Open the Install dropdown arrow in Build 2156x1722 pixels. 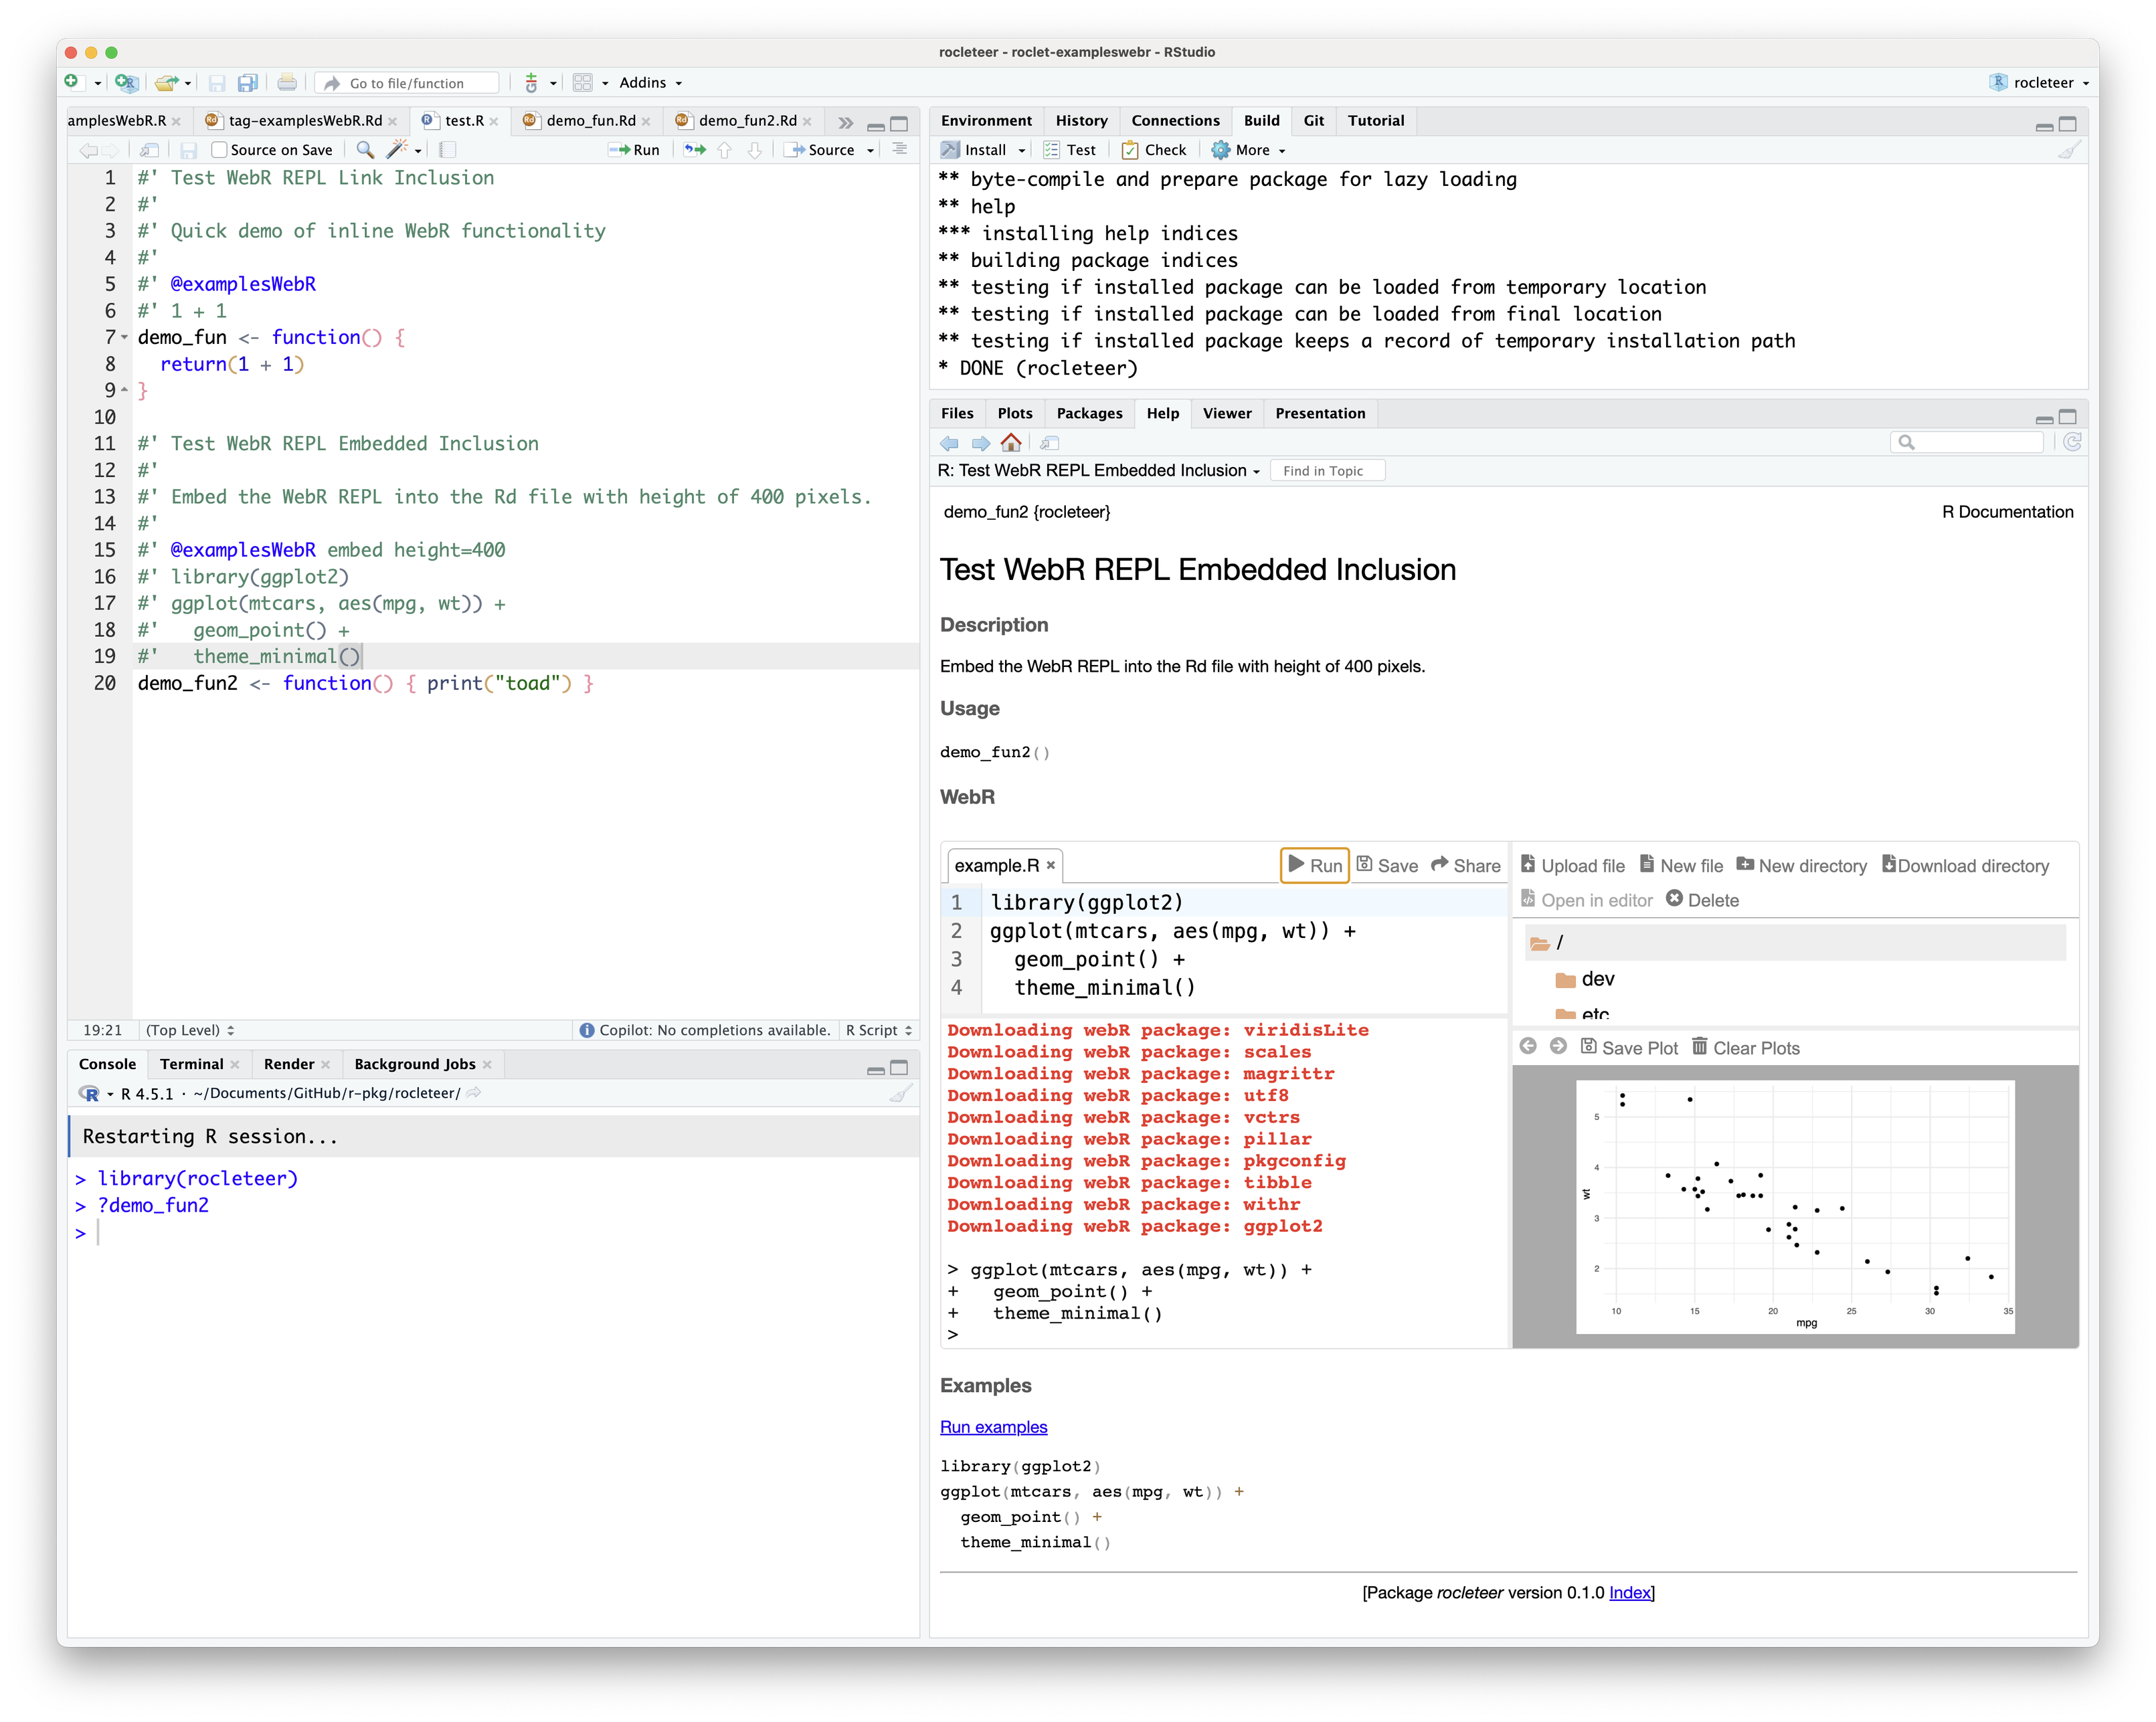(1022, 150)
